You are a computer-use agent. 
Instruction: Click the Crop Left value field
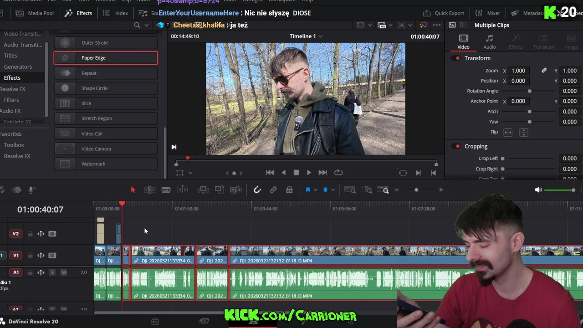tap(569, 159)
